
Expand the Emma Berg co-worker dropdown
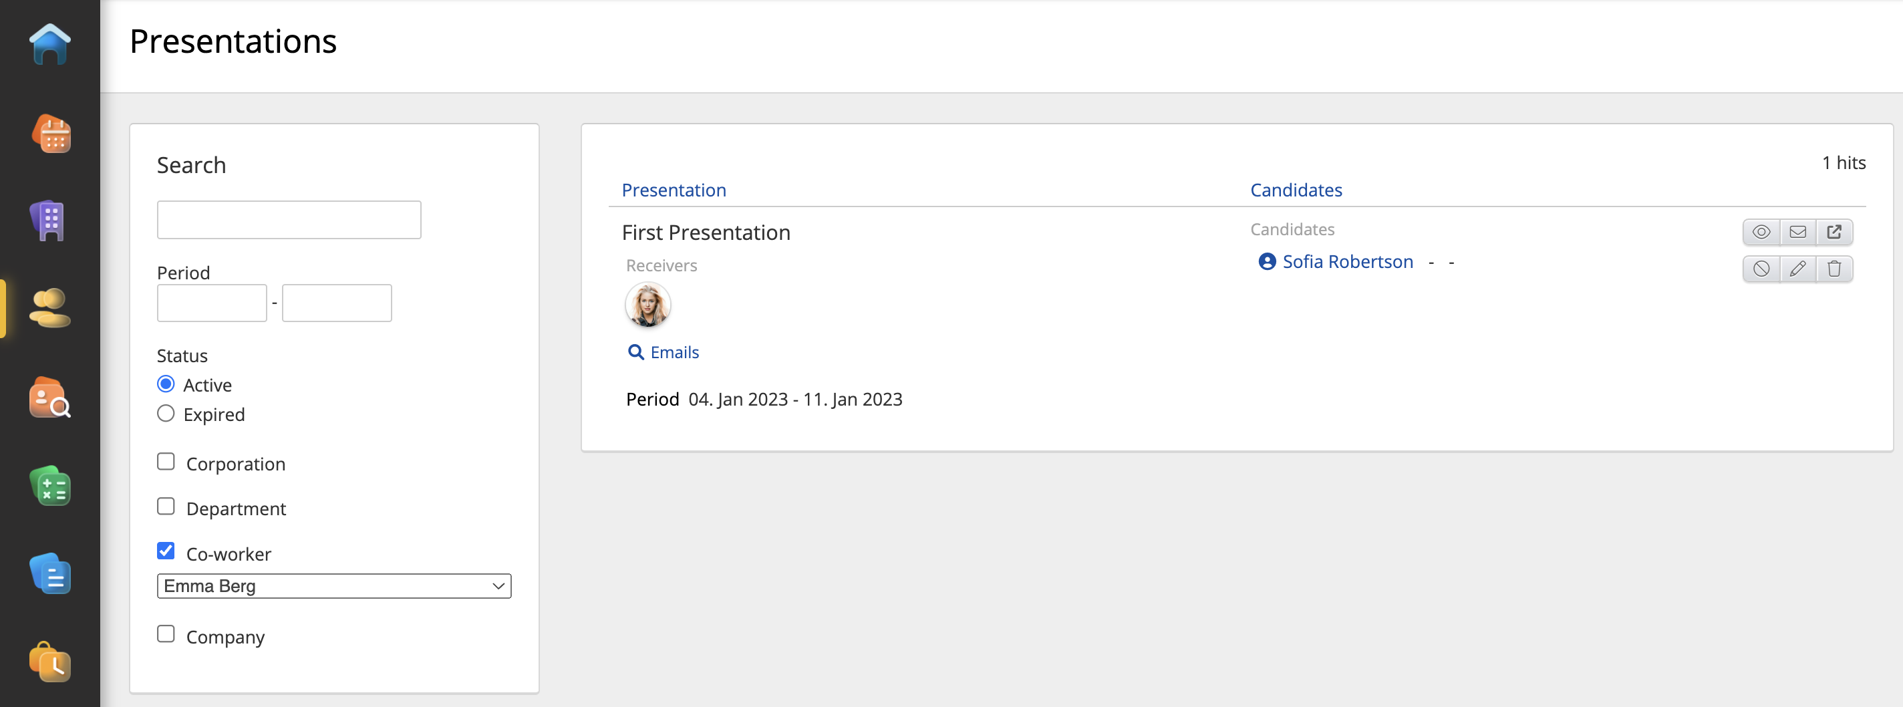(333, 586)
